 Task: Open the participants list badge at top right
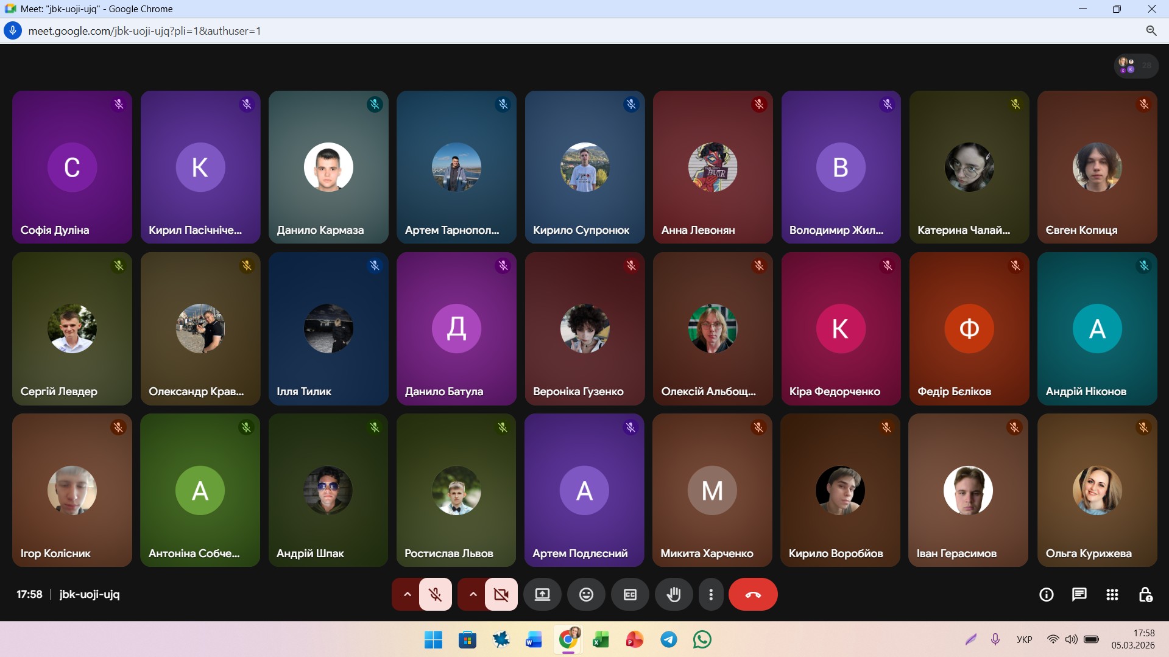click(1135, 66)
